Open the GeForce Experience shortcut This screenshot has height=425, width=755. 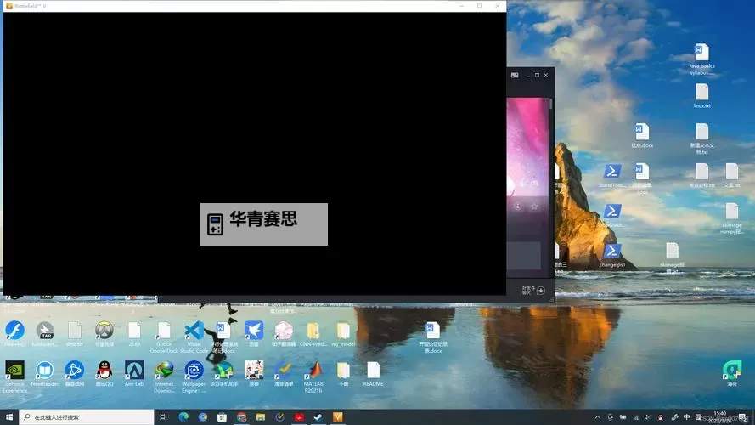pyautogui.click(x=14, y=370)
